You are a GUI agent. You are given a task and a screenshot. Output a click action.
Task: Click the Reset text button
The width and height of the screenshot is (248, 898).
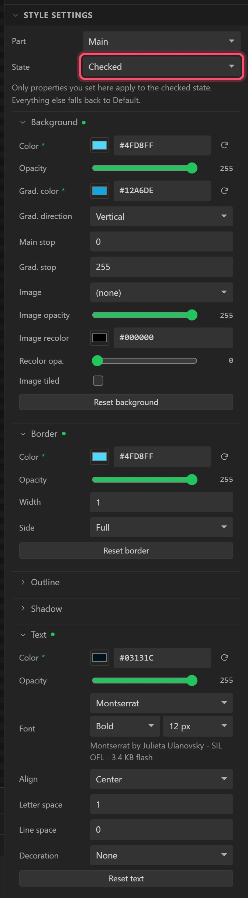[x=126, y=878]
